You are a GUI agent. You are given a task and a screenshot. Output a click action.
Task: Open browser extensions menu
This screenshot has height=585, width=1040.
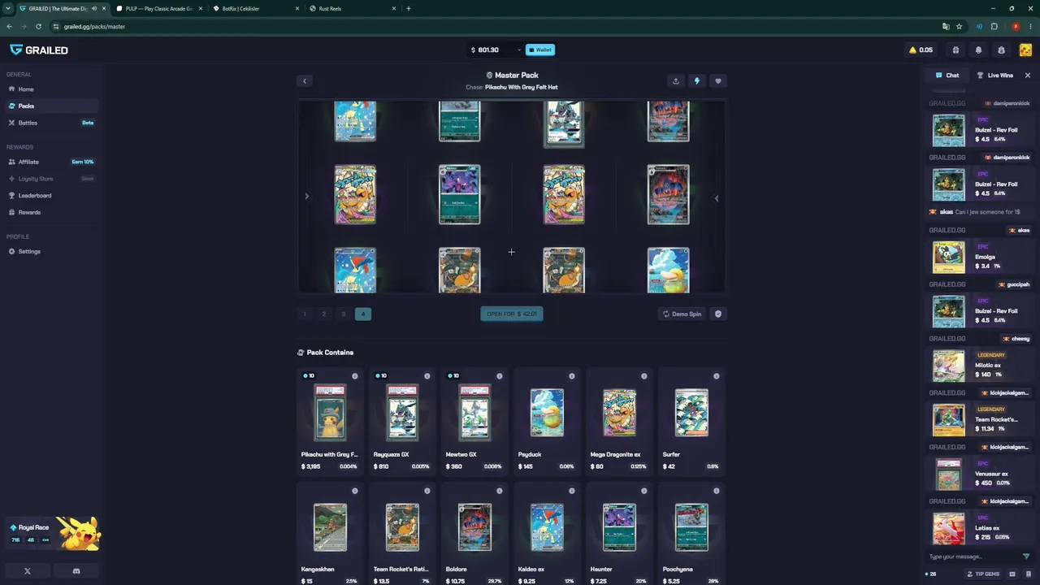click(x=994, y=27)
